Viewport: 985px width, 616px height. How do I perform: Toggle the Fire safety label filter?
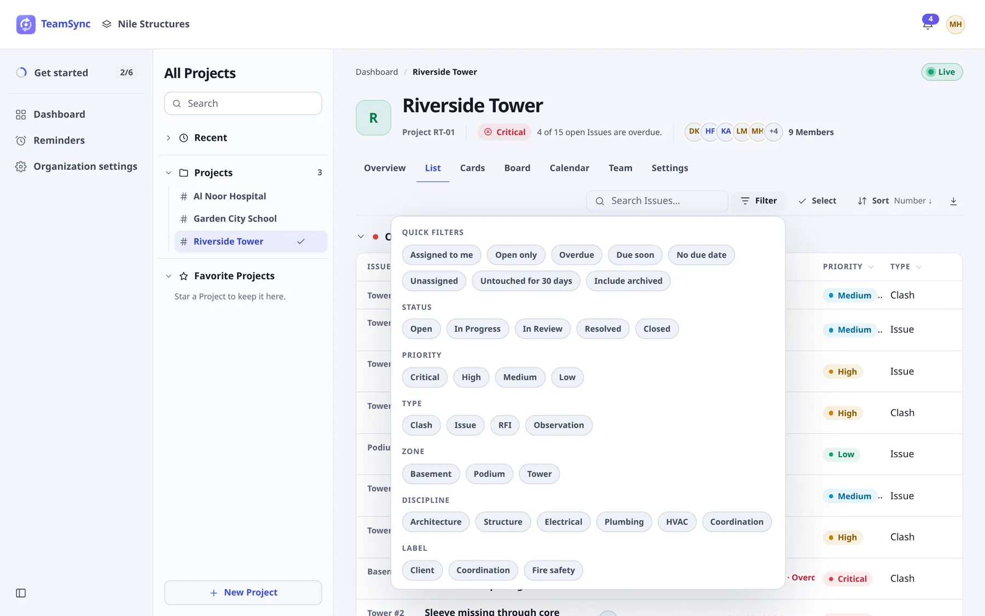click(553, 570)
